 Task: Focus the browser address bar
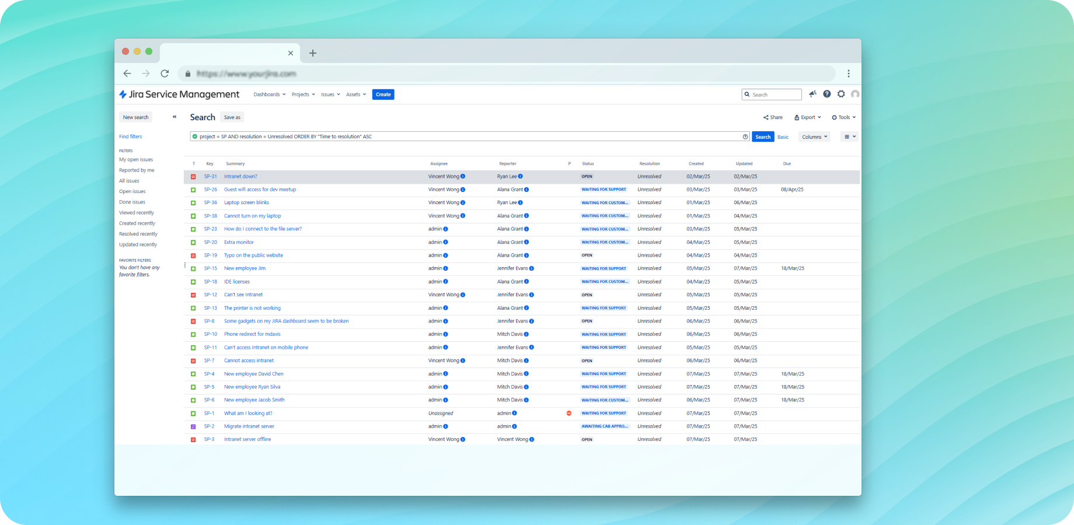click(508, 73)
